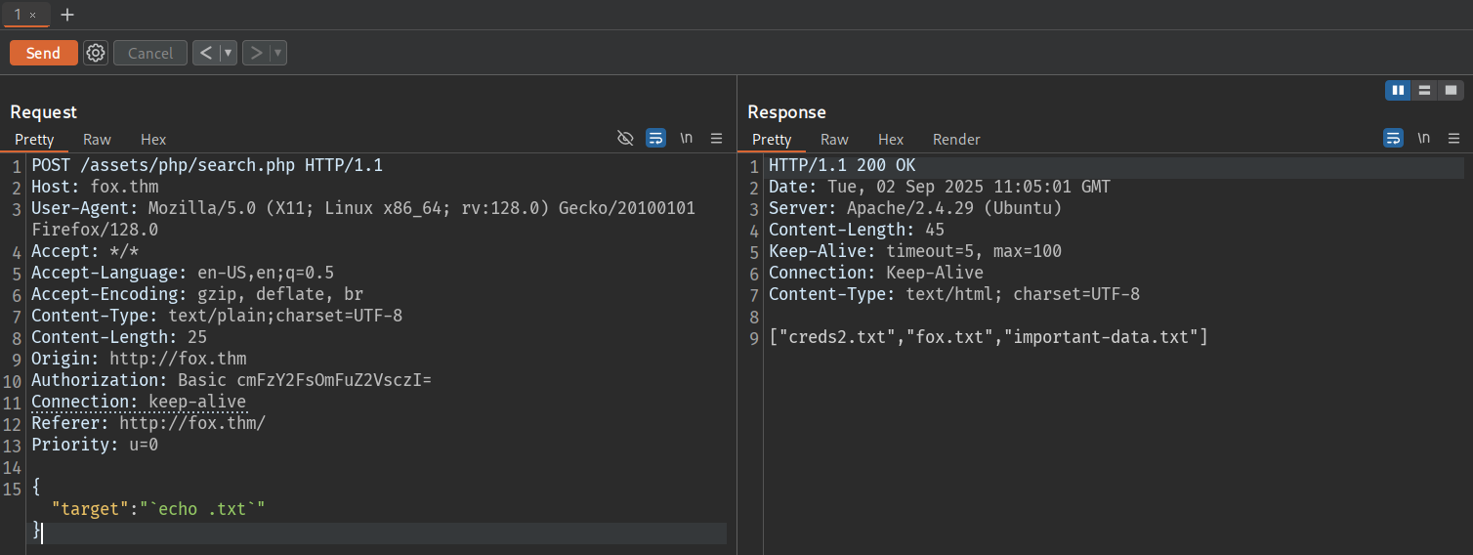Open the Request panel hamburger menu
Image resolution: width=1473 pixels, height=555 pixels.
click(716, 139)
